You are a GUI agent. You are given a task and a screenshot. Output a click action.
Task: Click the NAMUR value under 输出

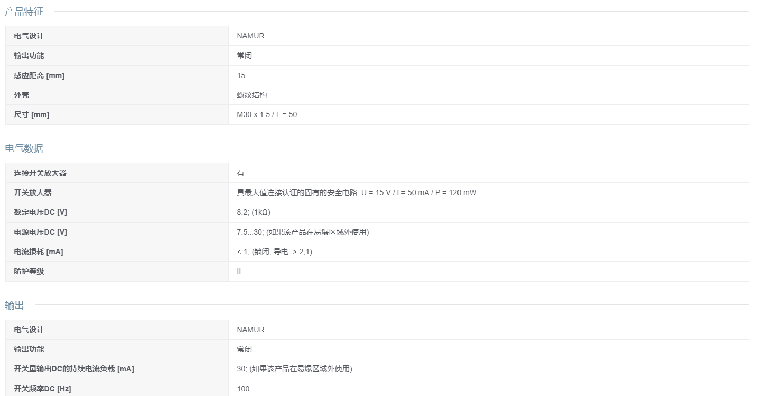point(250,330)
